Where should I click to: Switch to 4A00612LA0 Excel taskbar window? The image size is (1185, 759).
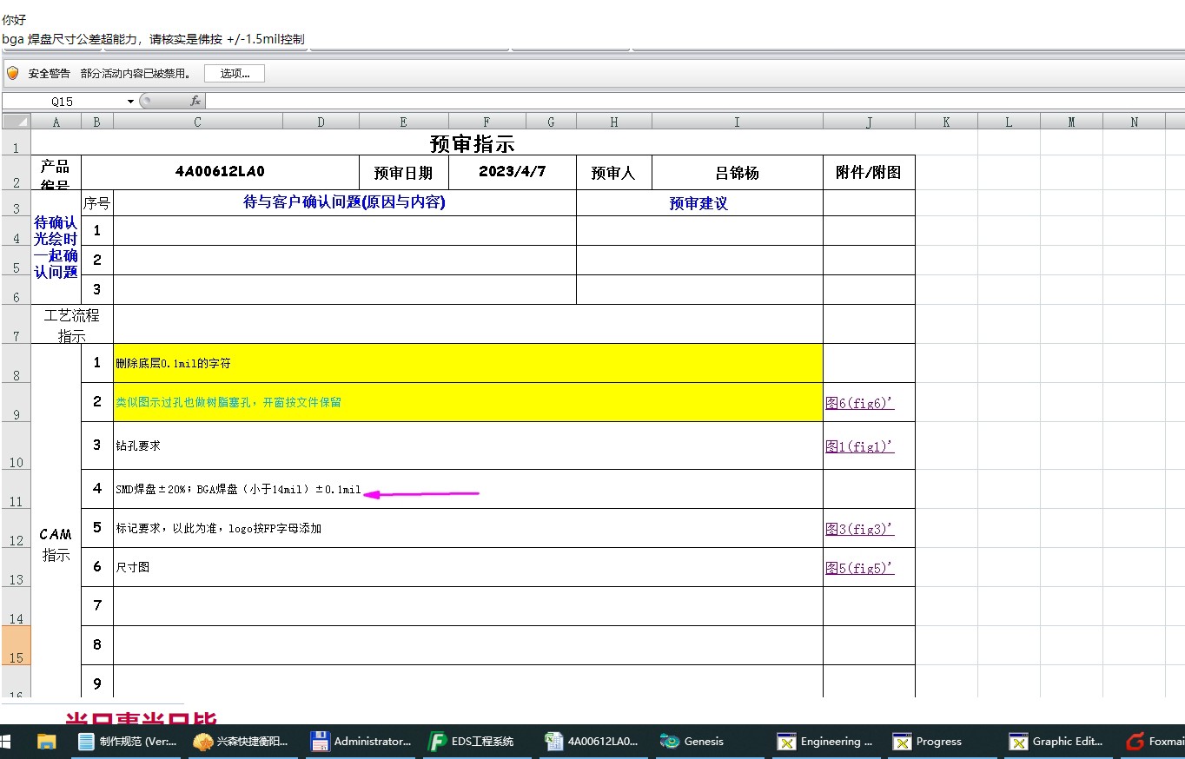[593, 742]
